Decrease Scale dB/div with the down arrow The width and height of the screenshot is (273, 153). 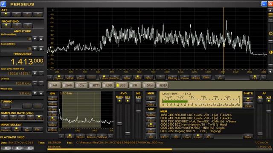click(35, 48)
